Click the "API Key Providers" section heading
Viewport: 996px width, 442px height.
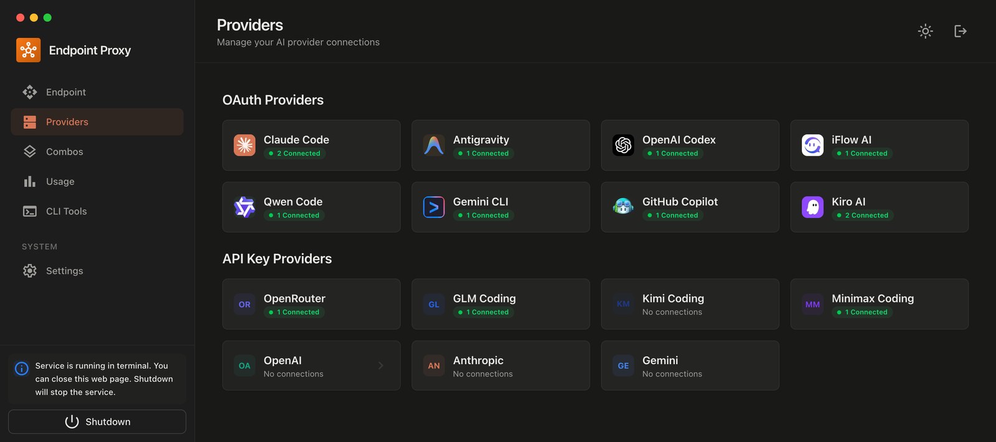[x=277, y=259]
